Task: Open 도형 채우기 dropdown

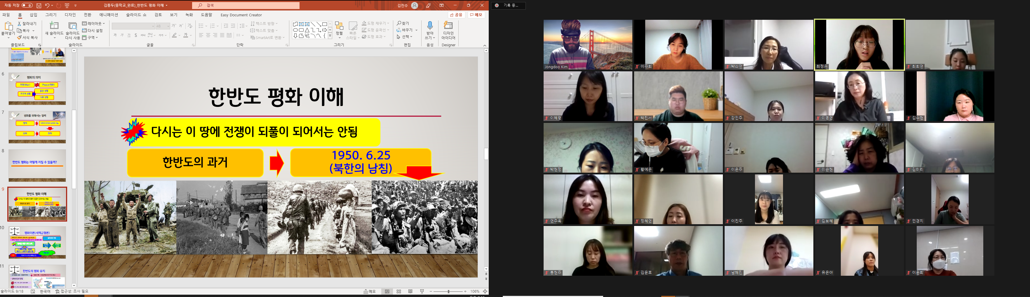Action: pos(375,24)
